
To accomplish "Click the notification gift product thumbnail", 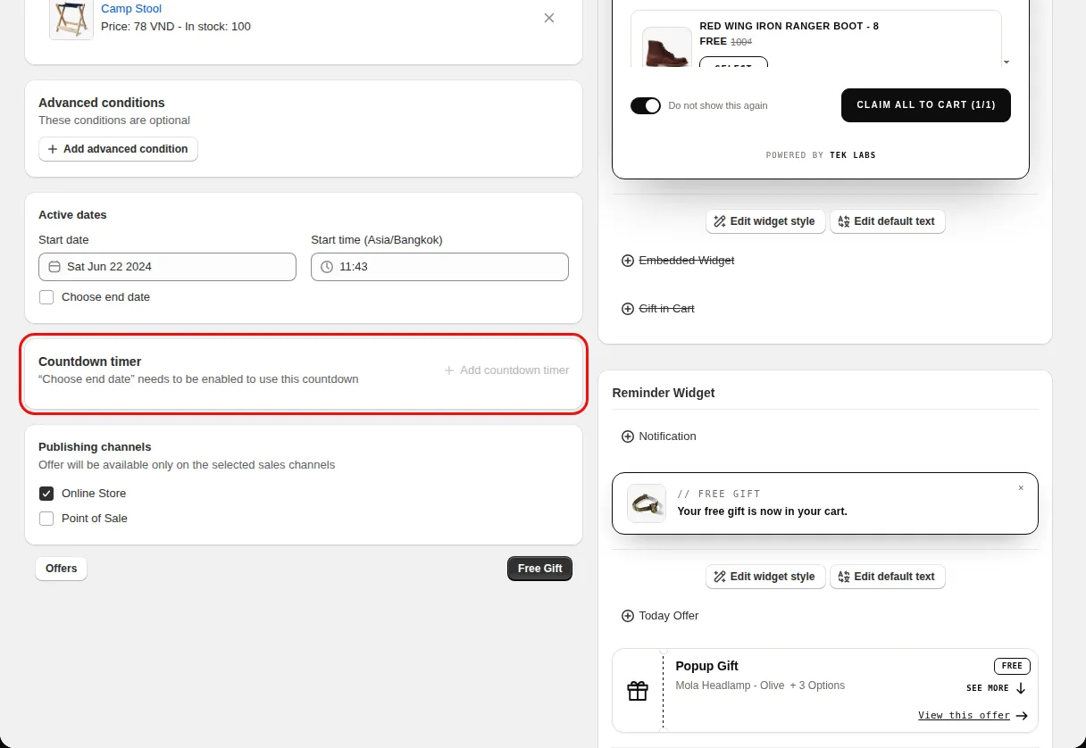I will (647, 503).
